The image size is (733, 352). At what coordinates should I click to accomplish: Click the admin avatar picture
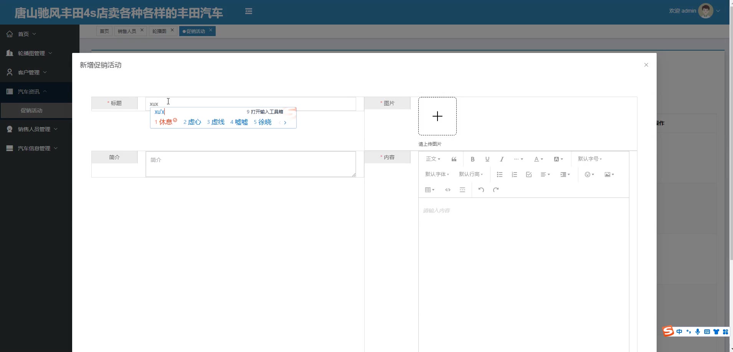705,11
